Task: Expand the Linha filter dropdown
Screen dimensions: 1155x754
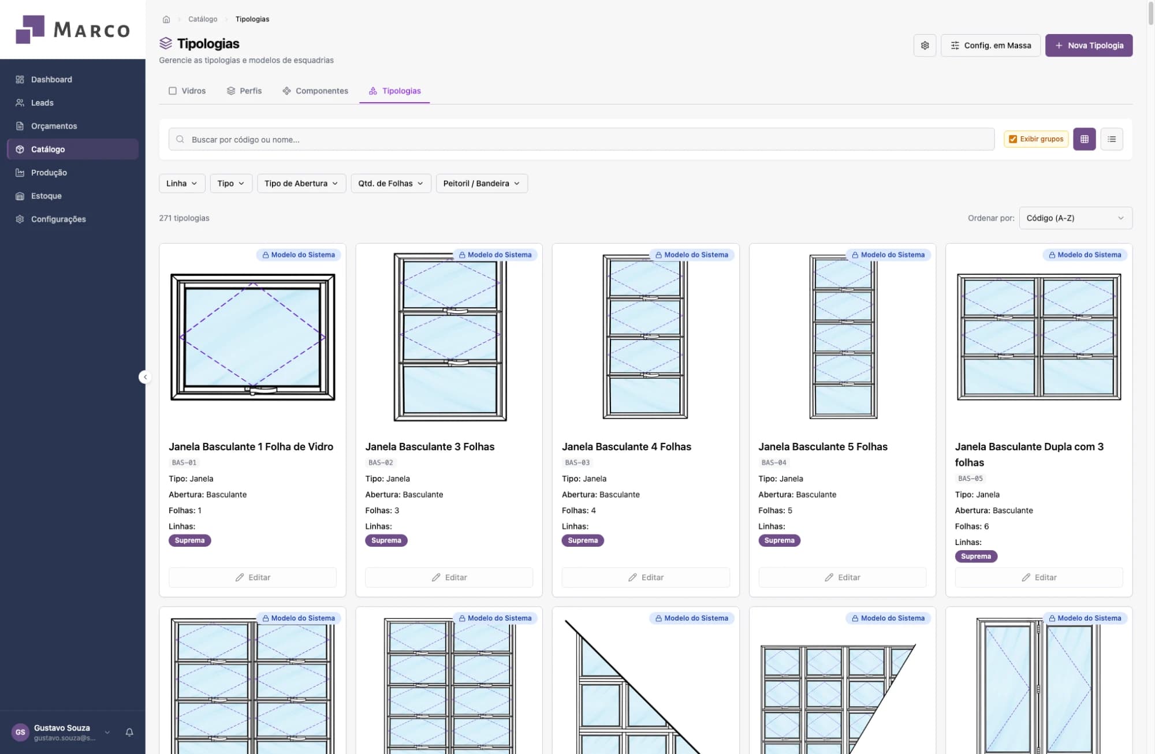Action: 182,184
